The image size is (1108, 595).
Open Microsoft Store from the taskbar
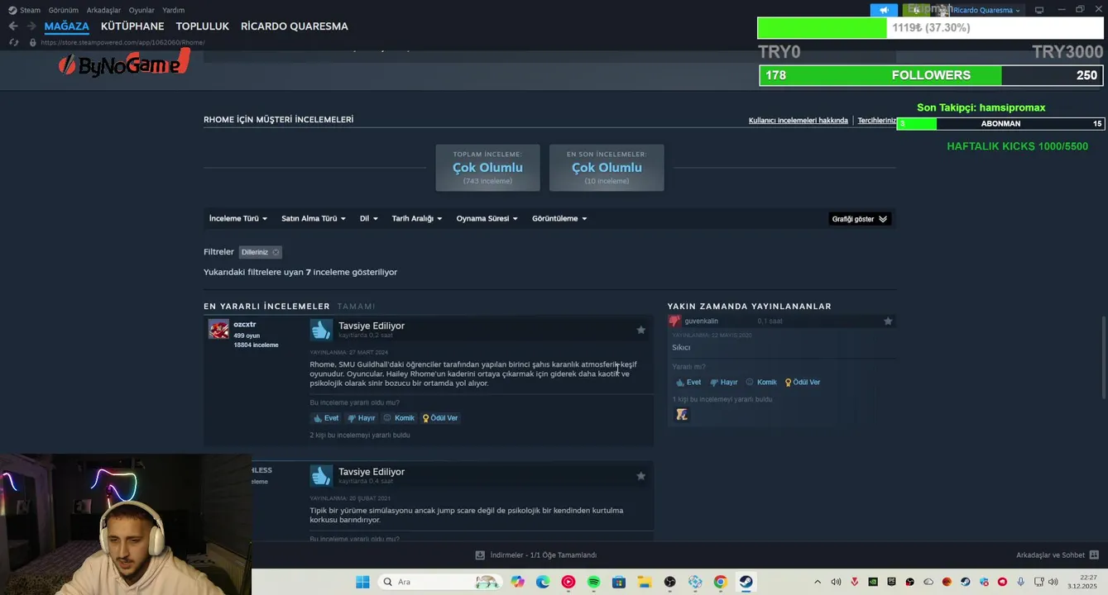pos(618,582)
